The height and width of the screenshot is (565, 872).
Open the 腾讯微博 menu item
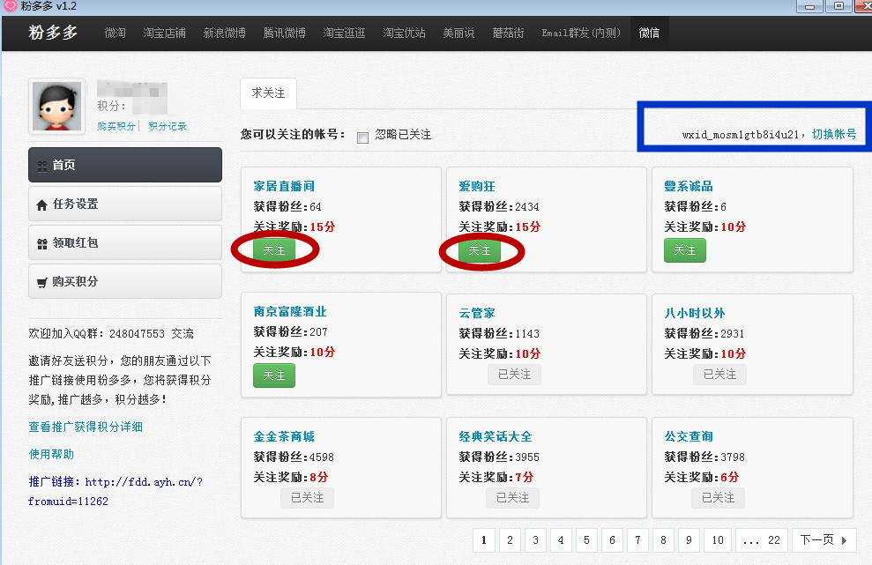pos(285,33)
